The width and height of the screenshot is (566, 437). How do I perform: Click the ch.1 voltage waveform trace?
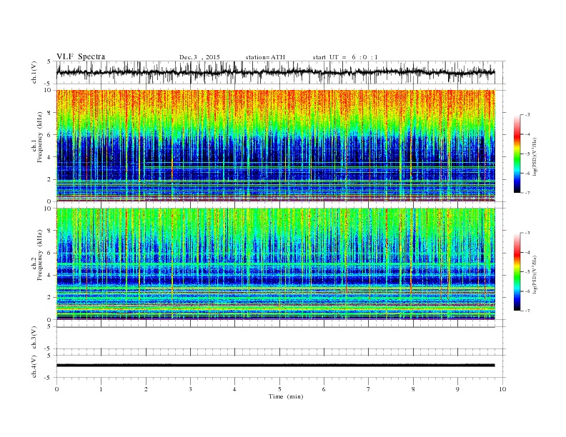pos(275,72)
